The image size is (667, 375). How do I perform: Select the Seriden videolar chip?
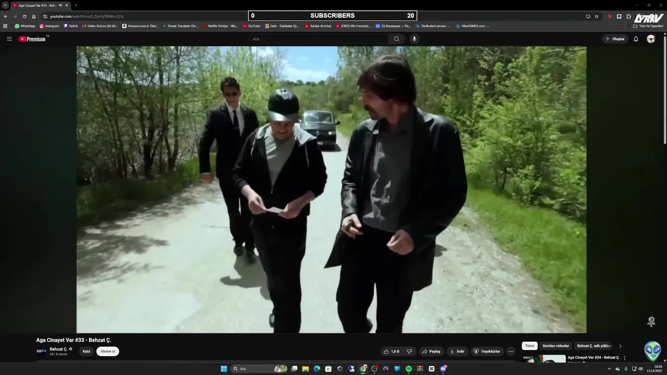[555, 346]
